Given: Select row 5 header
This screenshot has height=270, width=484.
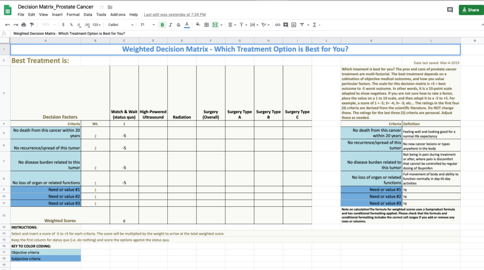Looking at the screenshot, I should click(x=4, y=133).
